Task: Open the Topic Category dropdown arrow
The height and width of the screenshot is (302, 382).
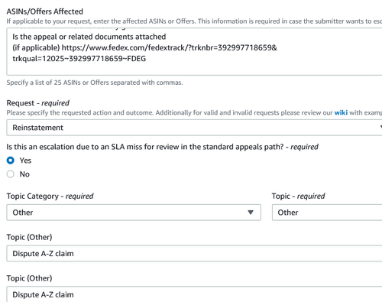Action: pyautogui.click(x=251, y=213)
